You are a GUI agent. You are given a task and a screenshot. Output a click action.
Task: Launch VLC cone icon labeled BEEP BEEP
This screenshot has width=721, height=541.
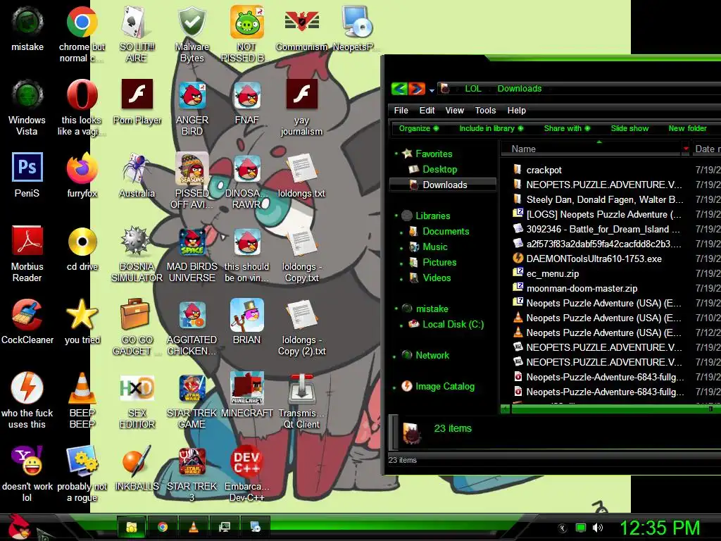tap(82, 400)
